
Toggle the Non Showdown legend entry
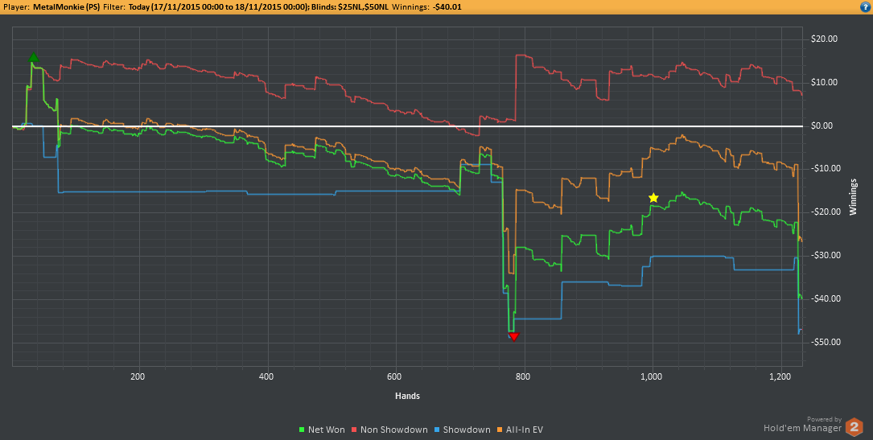tap(389, 430)
